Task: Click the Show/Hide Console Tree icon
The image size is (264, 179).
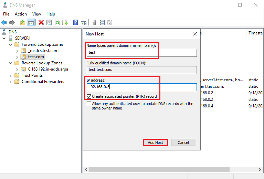Action: [31, 23]
